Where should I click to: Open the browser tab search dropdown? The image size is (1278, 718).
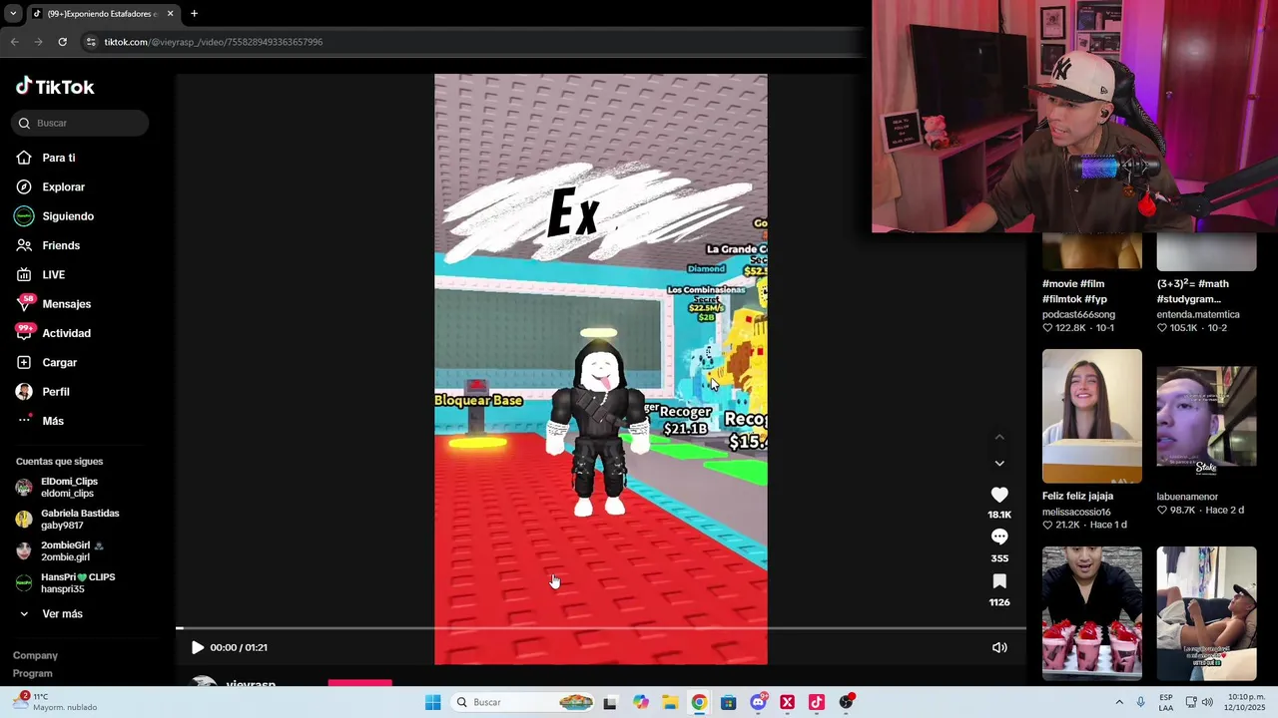[x=12, y=13]
